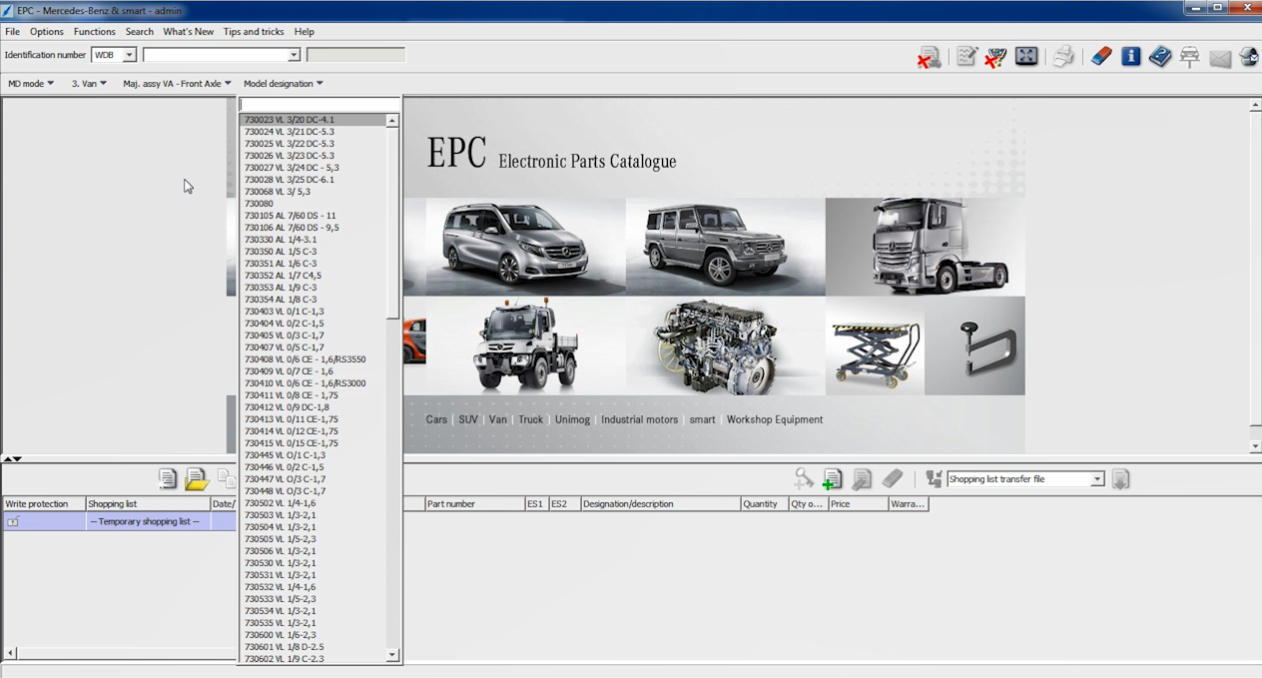Open the Functions menu

[x=94, y=32]
